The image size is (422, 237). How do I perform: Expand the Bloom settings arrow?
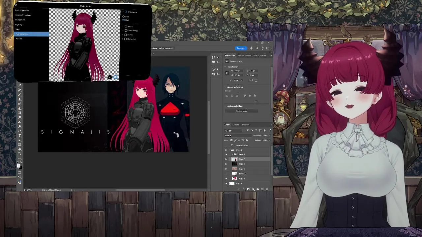(x=123, y=26)
